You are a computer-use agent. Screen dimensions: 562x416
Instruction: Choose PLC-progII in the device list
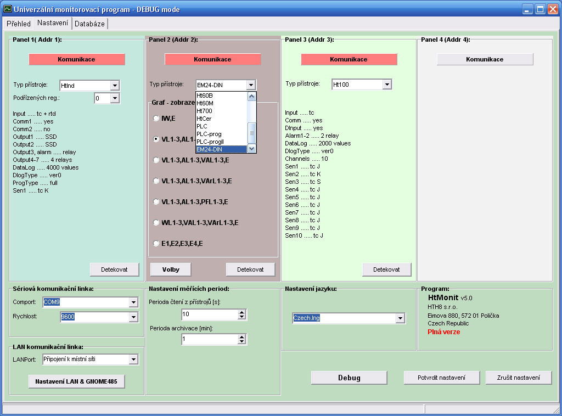(x=222, y=142)
